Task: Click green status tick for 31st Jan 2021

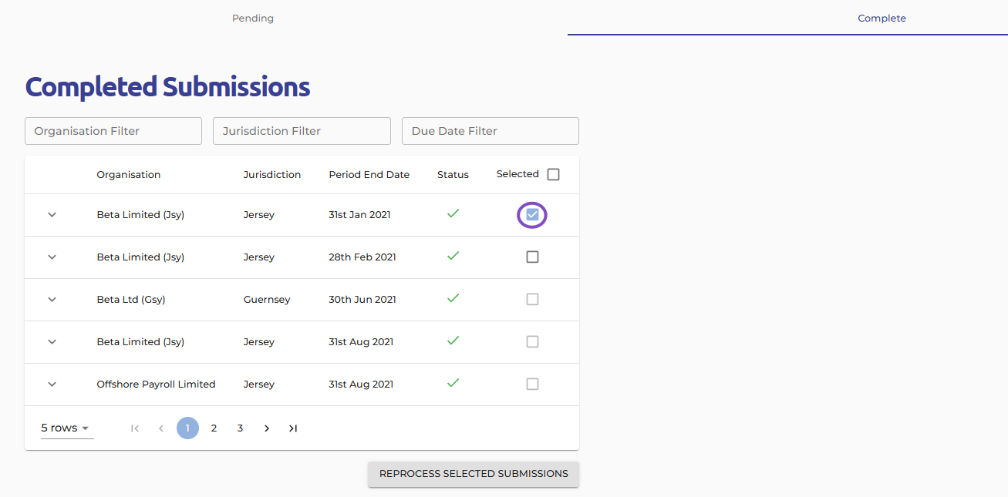Action: tap(453, 213)
